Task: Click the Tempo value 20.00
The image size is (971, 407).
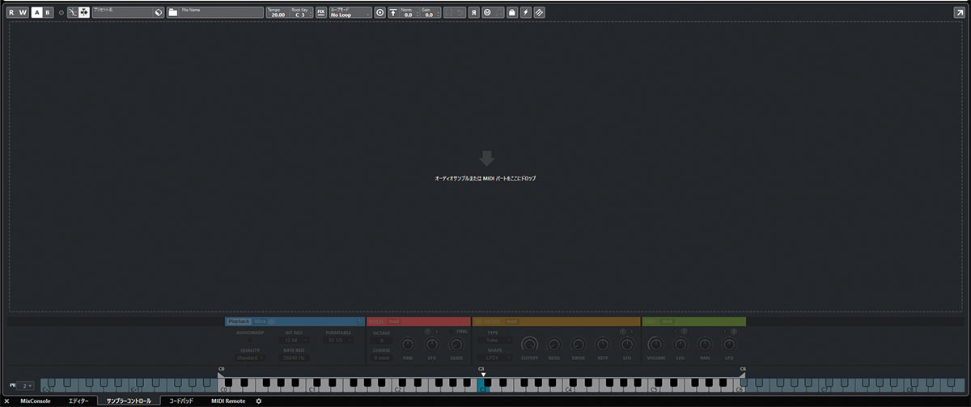Action: tap(278, 15)
